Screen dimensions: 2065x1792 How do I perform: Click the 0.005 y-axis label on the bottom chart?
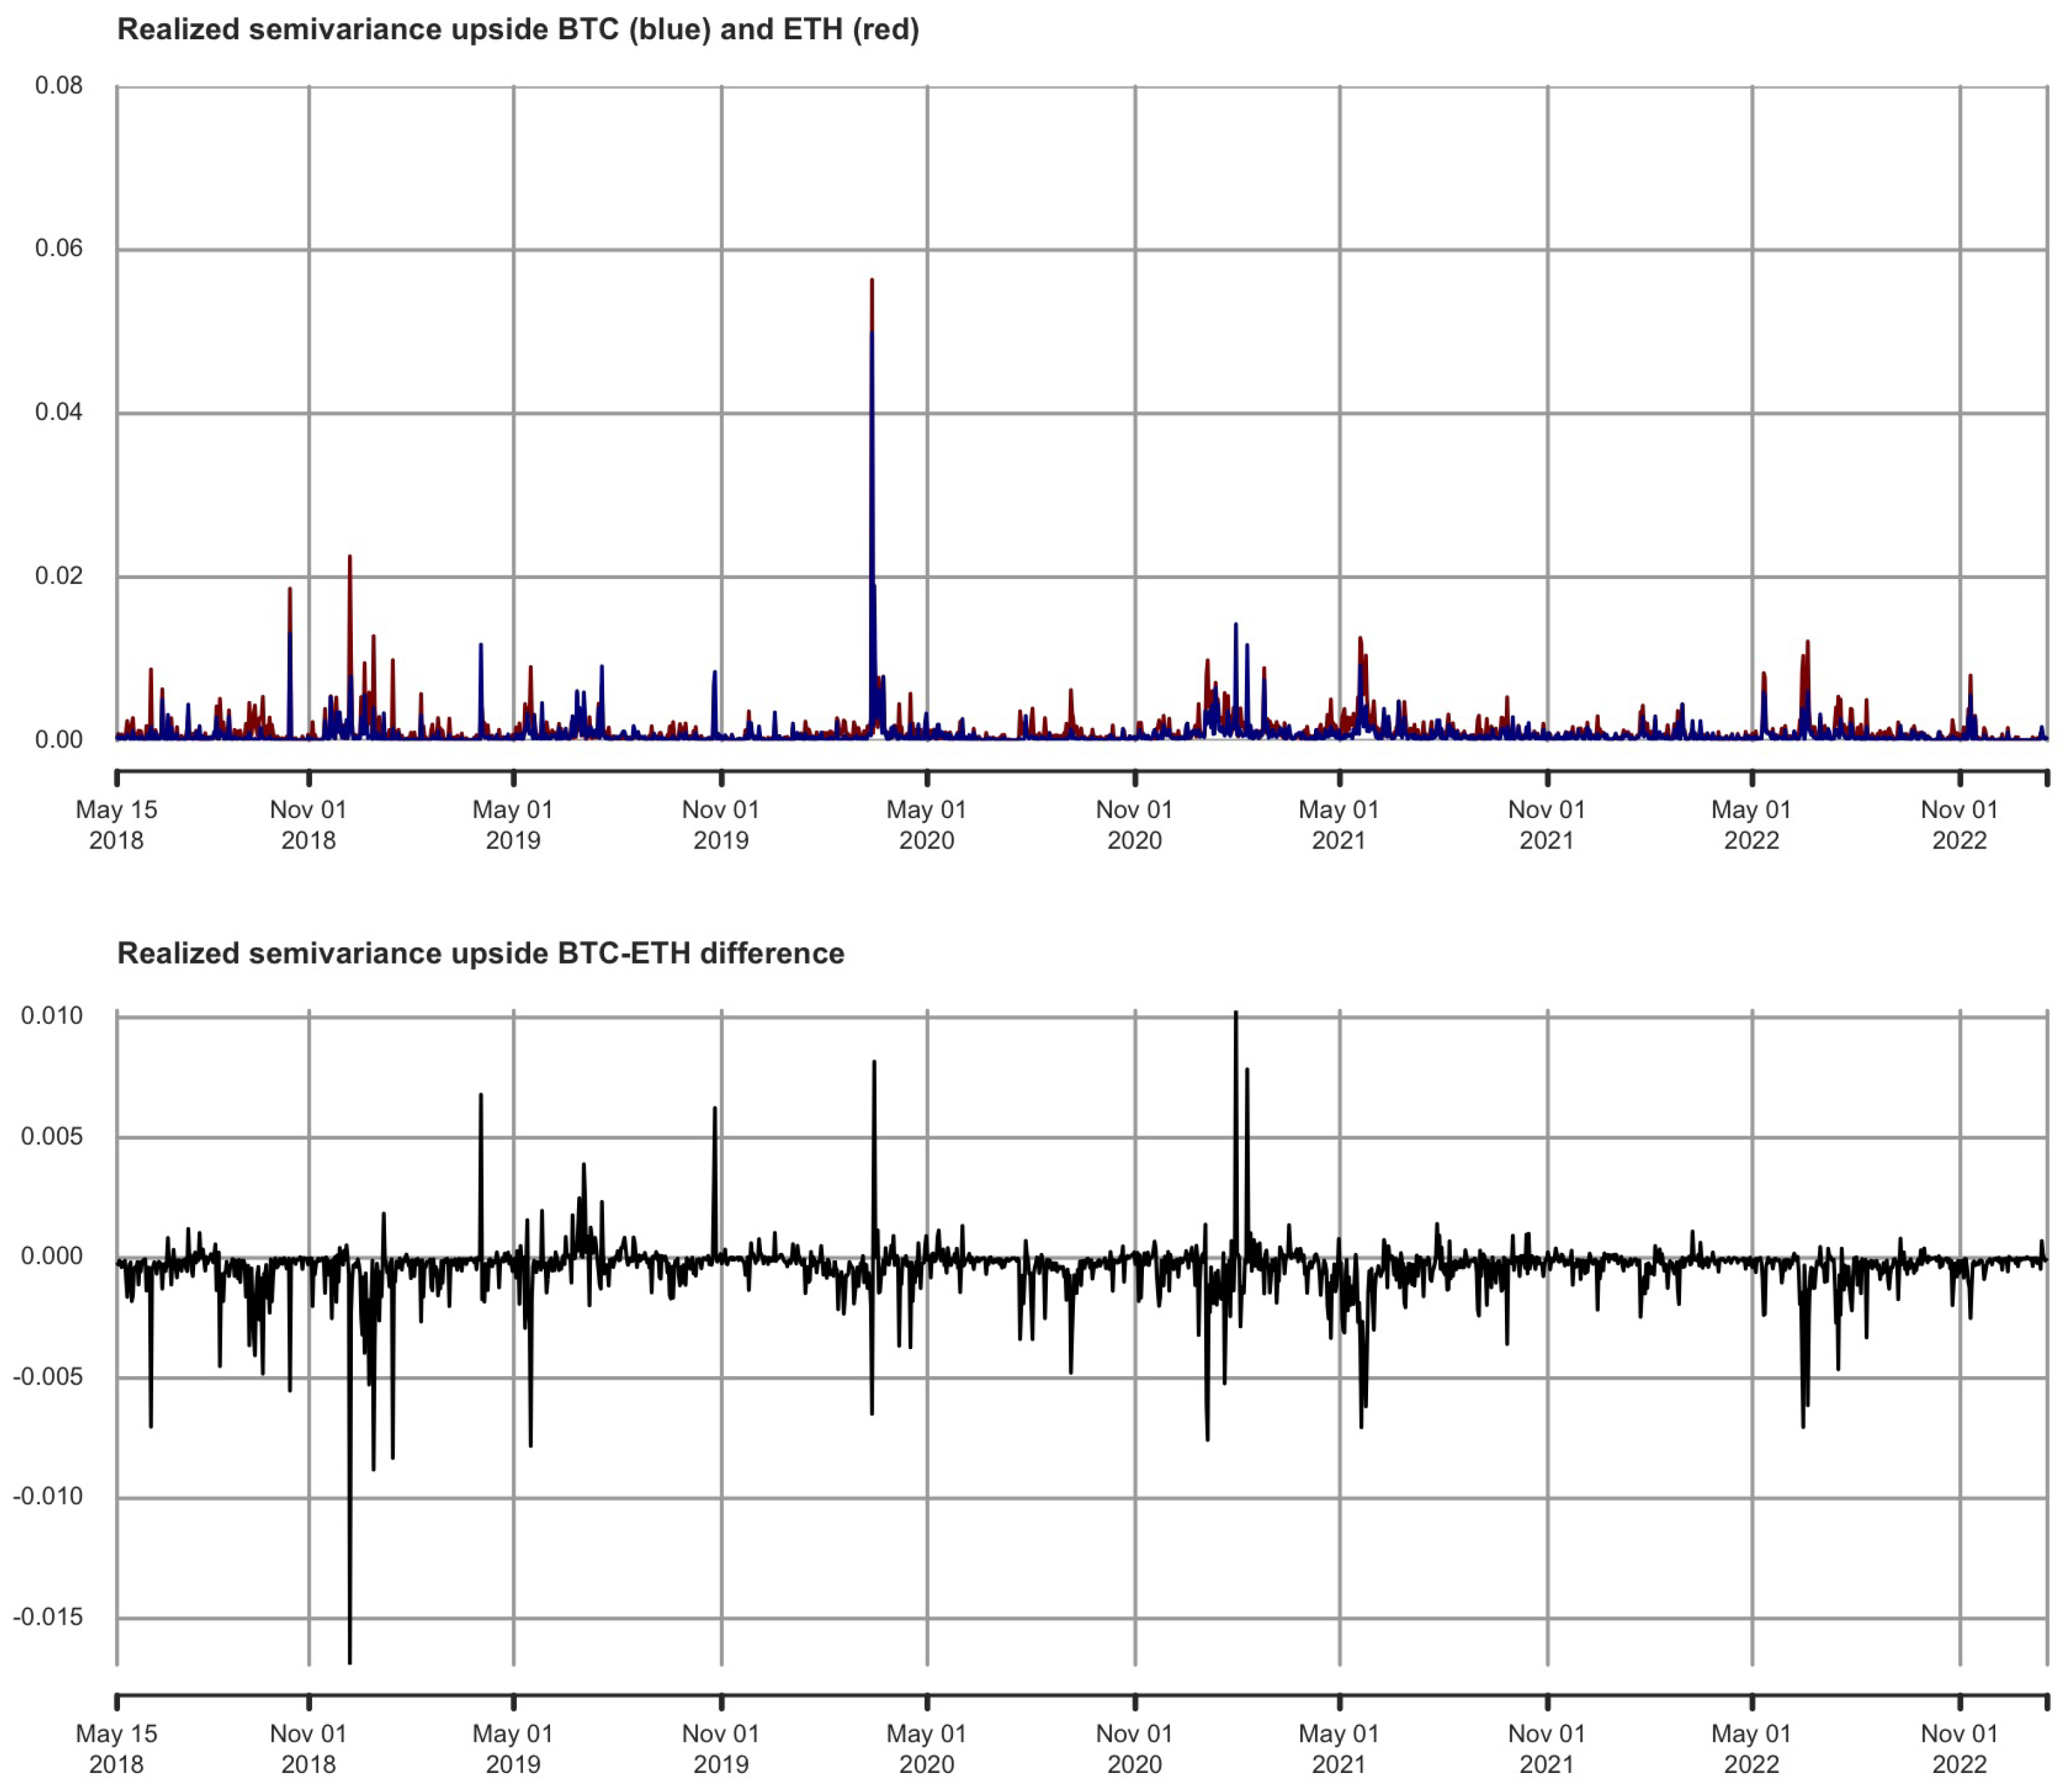[x=51, y=1137]
